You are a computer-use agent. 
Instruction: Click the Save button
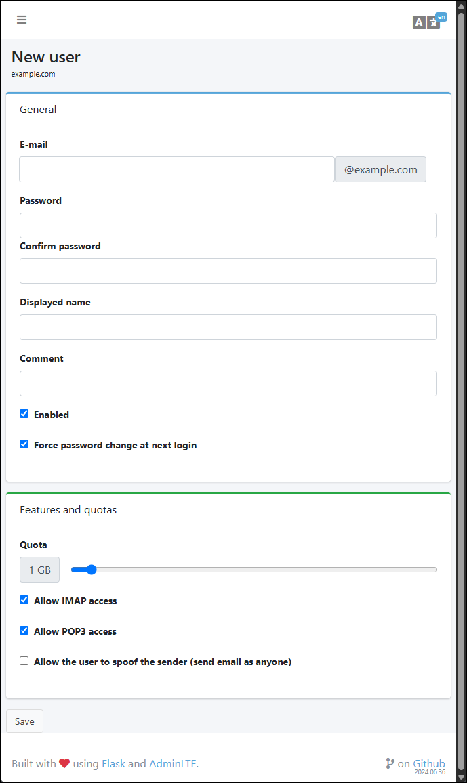point(24,721)
